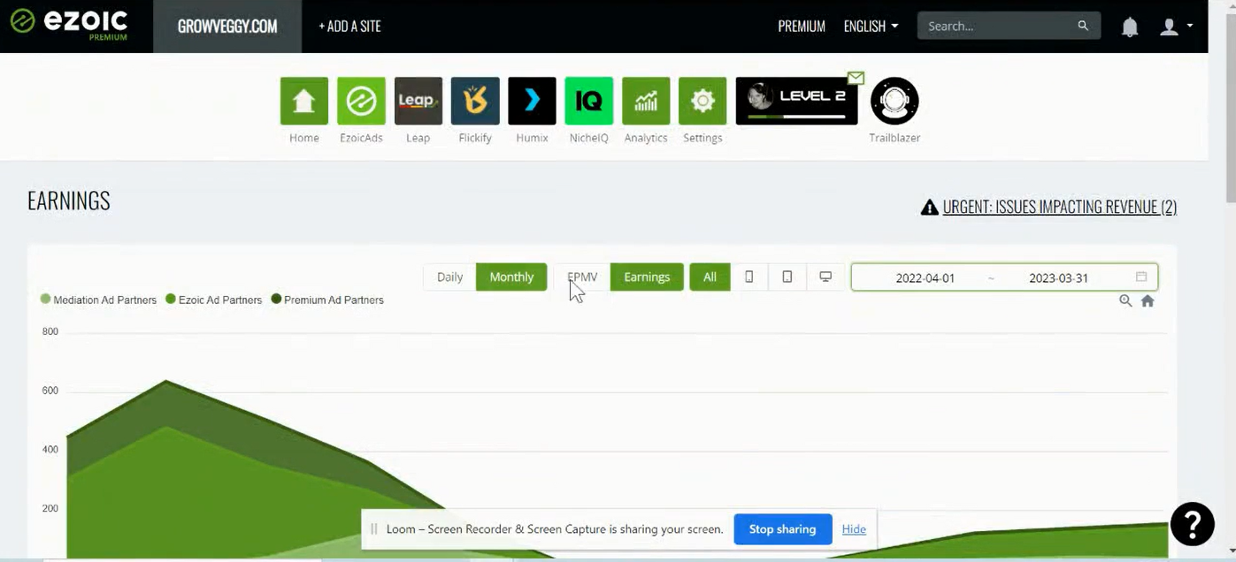Open the NicheIQ icon tile
The height and width of the screenshot is (562, 1236).
point(588,101)
